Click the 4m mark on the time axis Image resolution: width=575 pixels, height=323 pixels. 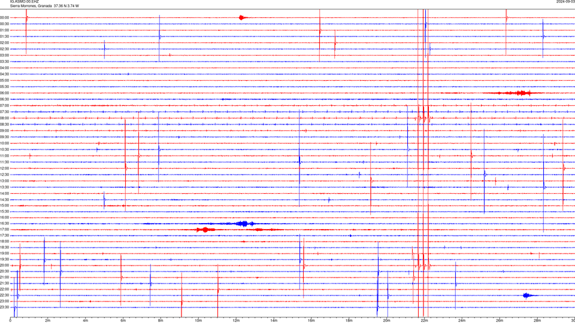click(86, 321)
